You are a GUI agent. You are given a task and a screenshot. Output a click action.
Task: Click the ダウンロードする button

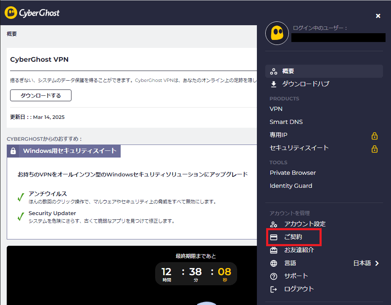[x=41, y=95]
